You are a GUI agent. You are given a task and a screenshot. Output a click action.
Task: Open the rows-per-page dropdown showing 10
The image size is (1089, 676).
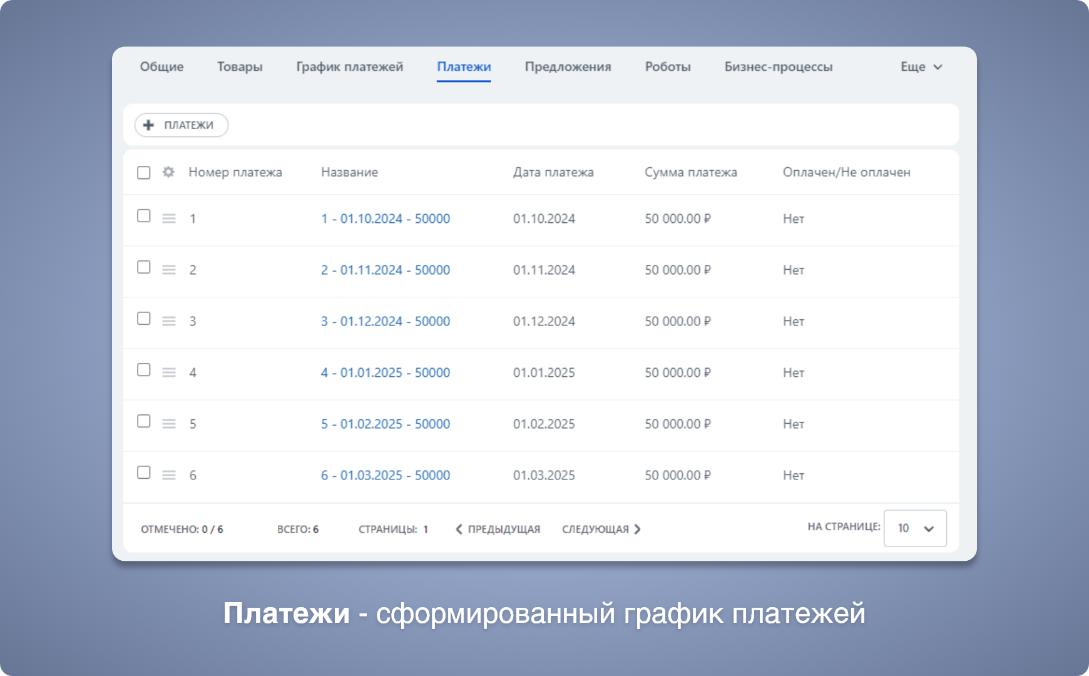(914, 528)
